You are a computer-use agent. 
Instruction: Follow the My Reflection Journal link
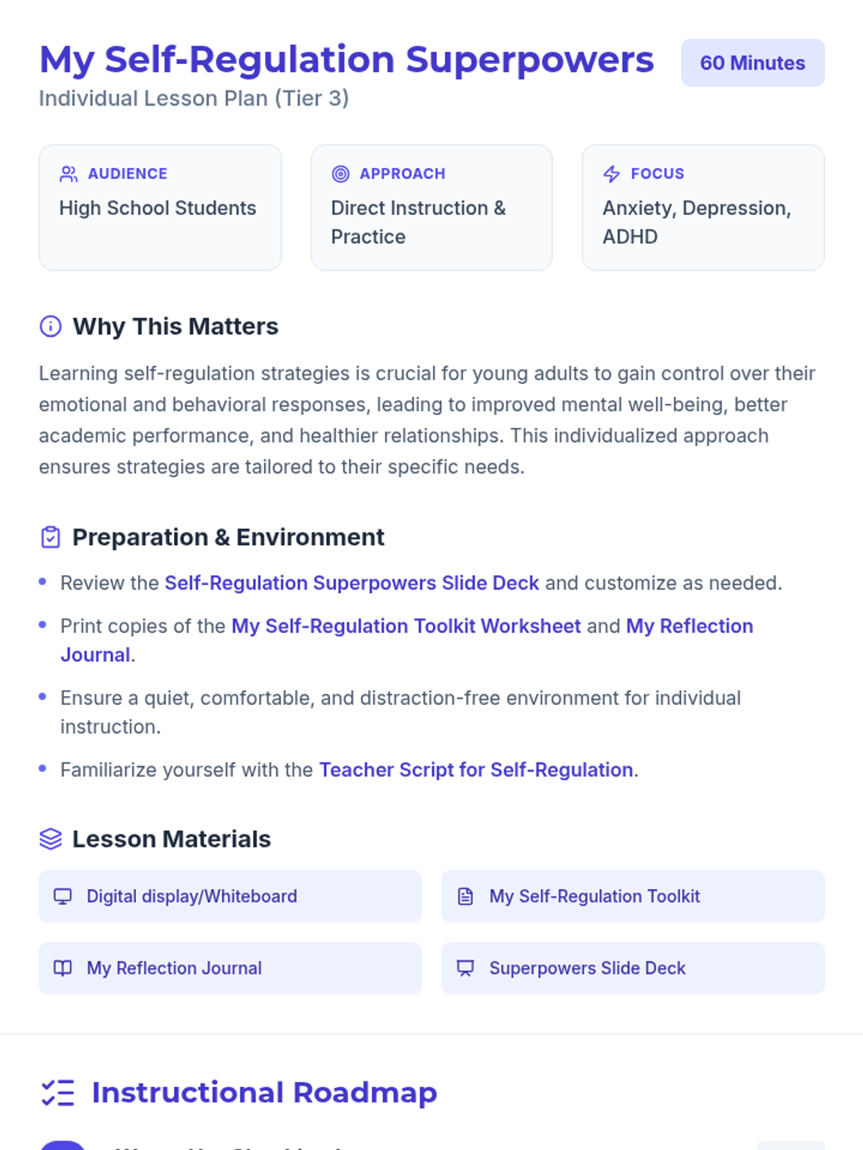(x=689, y=627)
